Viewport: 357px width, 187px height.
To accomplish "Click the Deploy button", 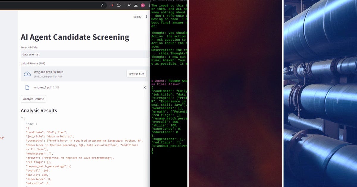I will pyautogui.click(x=137, y=17).
